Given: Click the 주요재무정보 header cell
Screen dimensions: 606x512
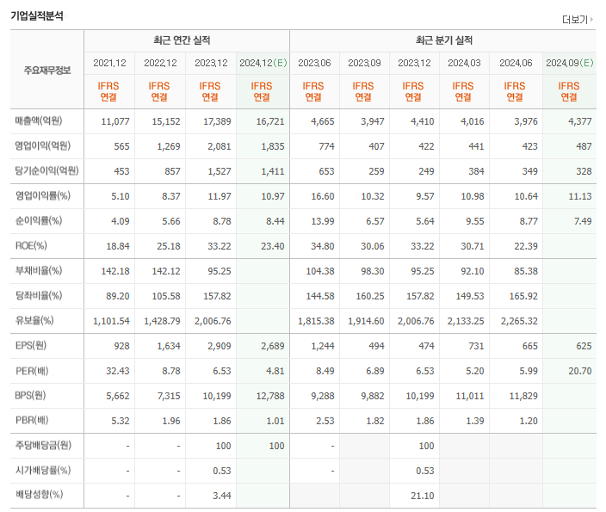Looking at the screenshot, I should click(x=47, y=71).
